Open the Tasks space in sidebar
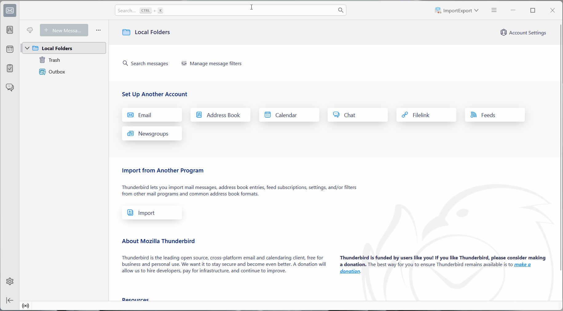Screen dimensions: 563x311 pyautogui.click(x=10, y=68)
